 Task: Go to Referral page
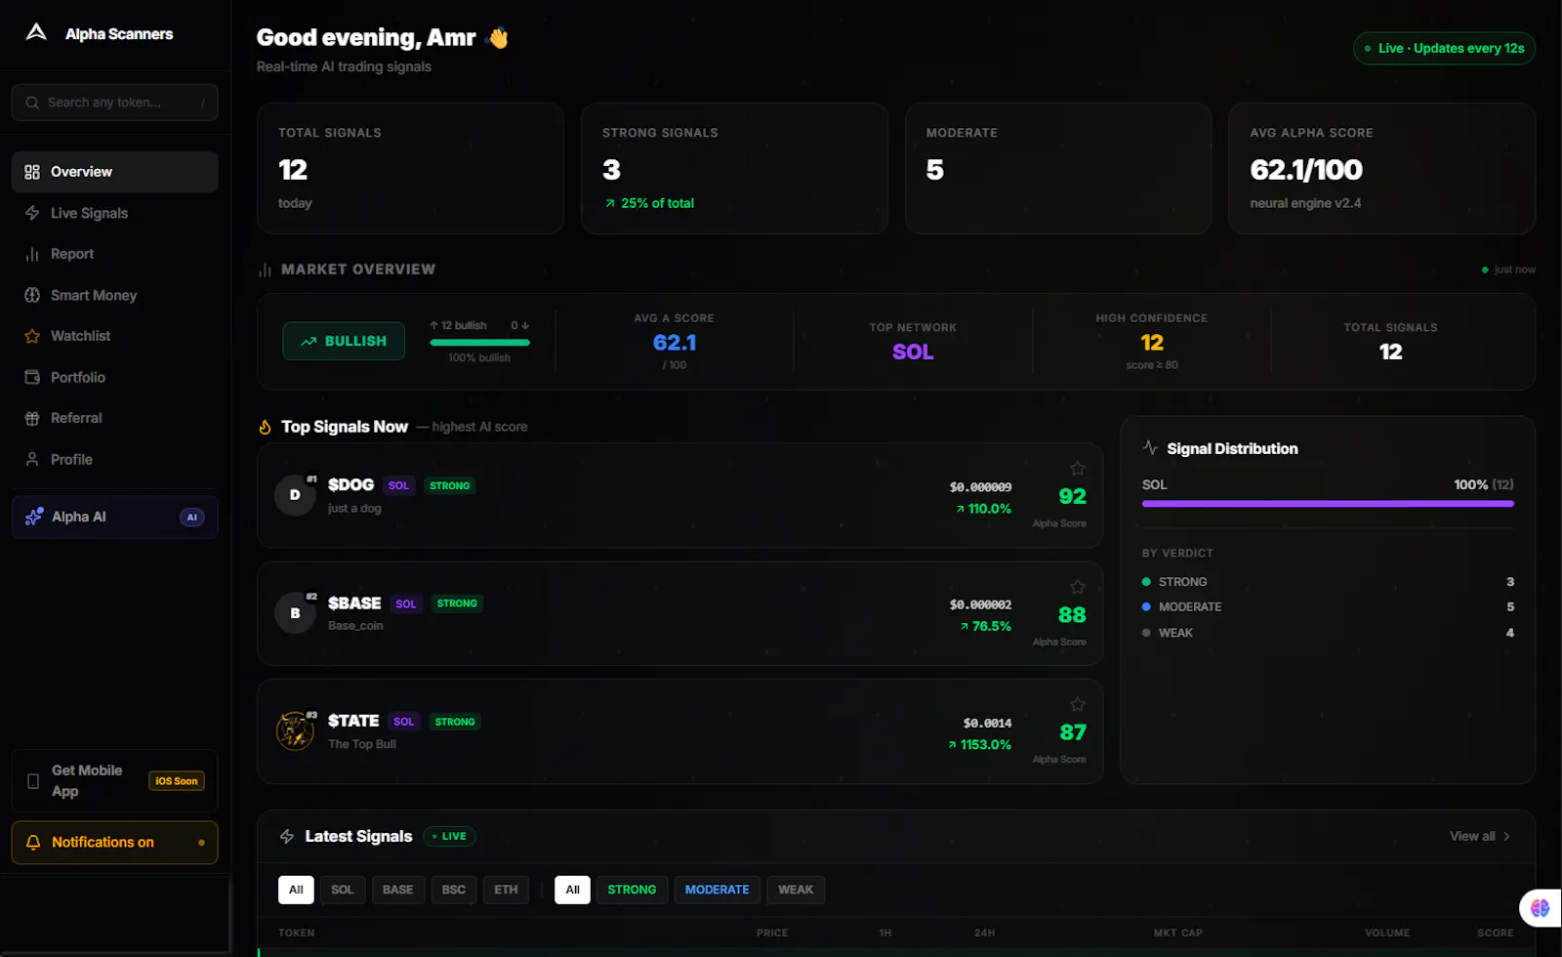pos(114,418)
